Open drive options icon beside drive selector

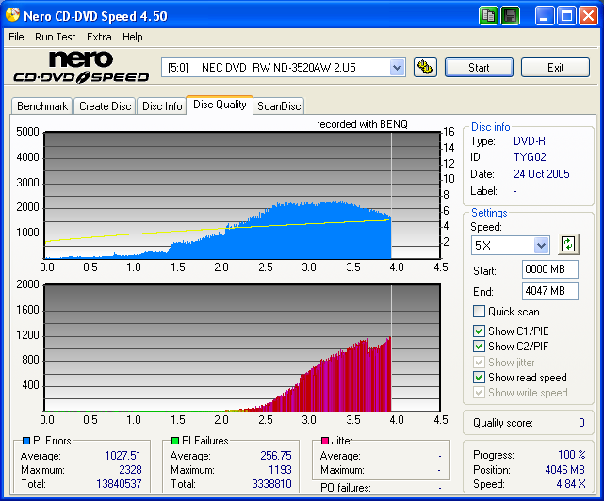click(x=425, y=68)
